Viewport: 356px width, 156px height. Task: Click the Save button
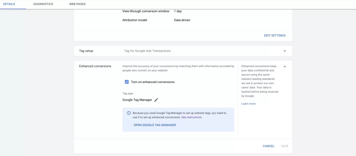[x=285, y=146]
